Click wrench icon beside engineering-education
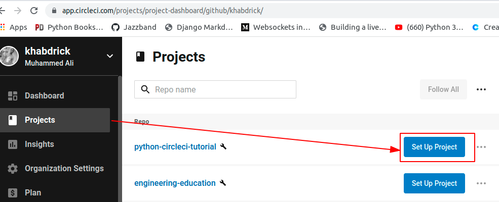The width and height of the screenshot is (499, 202). [223, 183]
